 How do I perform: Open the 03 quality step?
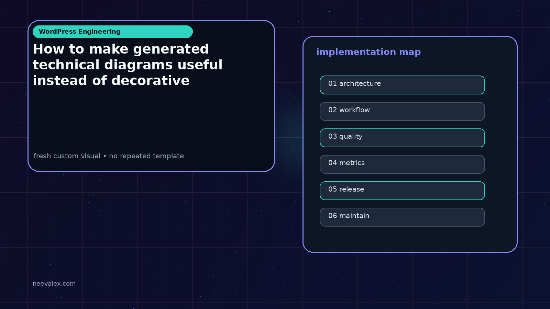[402, 138]
